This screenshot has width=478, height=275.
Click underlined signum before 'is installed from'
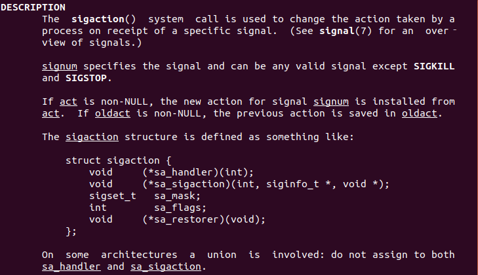[331, 101]
